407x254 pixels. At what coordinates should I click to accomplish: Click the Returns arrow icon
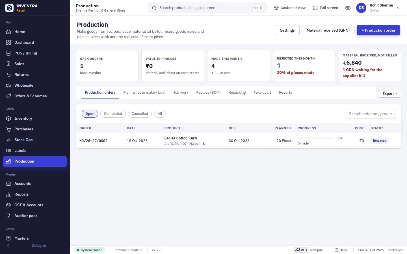pos(8,75)
